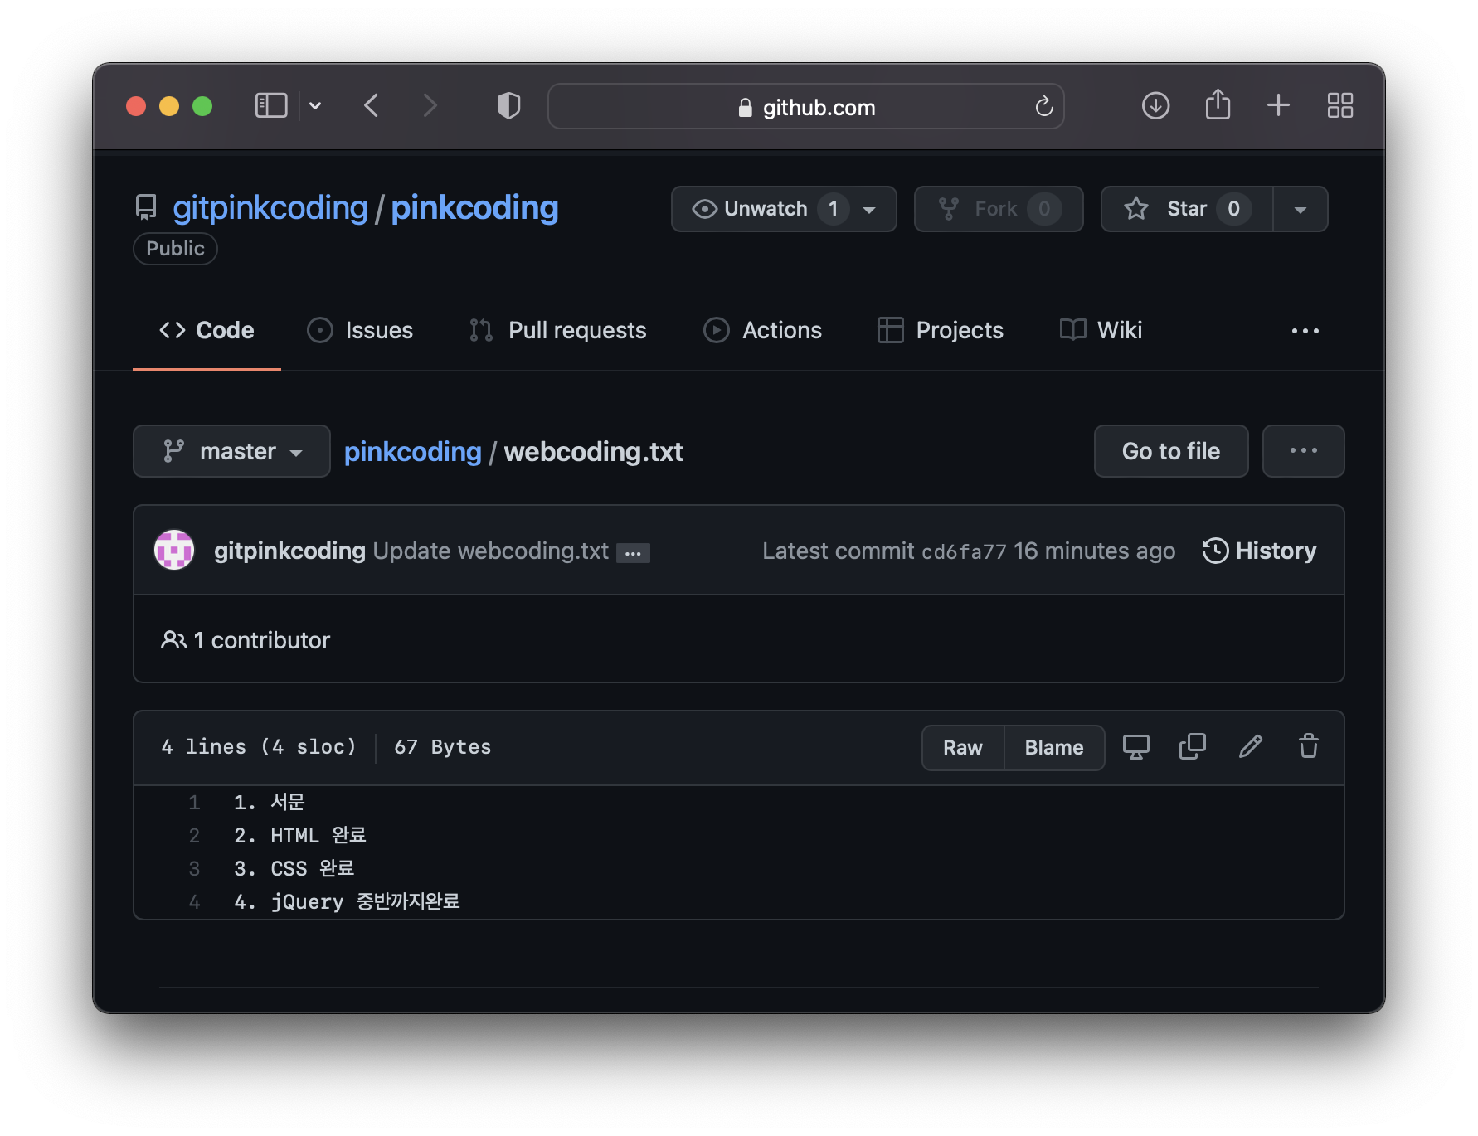Switch to the Pull requests tab

pos(557,330)
